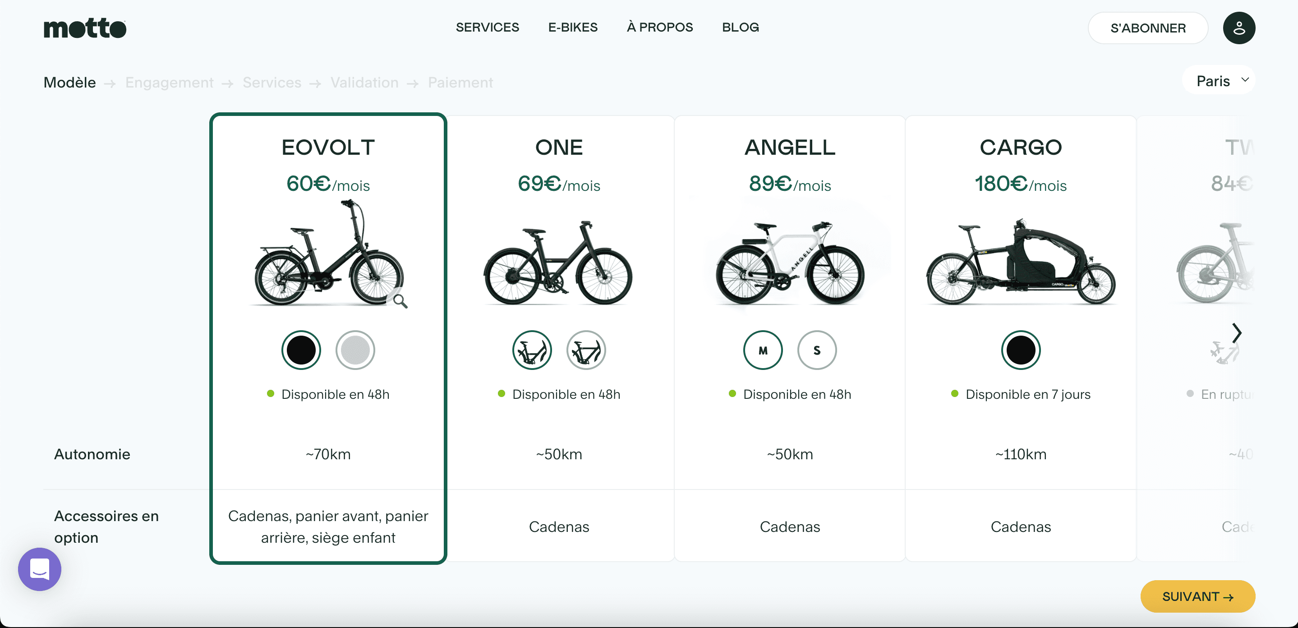Viewport: 1298px width, 628px height.
Task: Open the chat support widget
Action: point(40,569)
